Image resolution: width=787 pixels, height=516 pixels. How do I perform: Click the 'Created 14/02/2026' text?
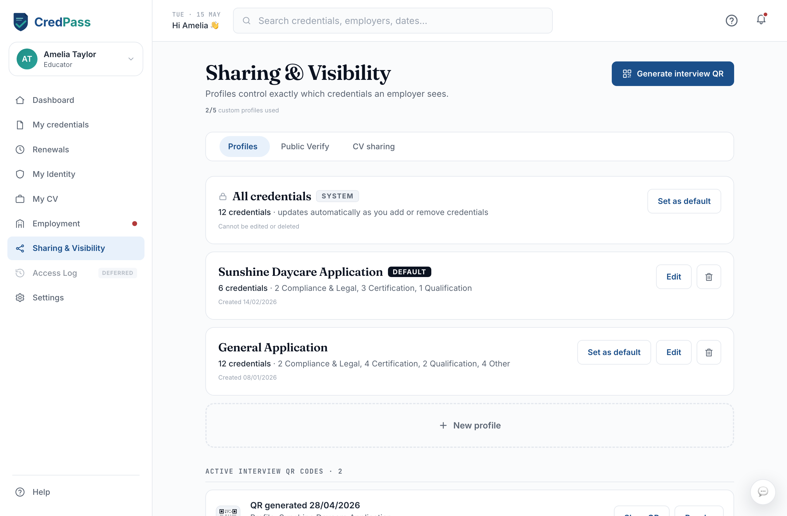(x=247, y=302)
